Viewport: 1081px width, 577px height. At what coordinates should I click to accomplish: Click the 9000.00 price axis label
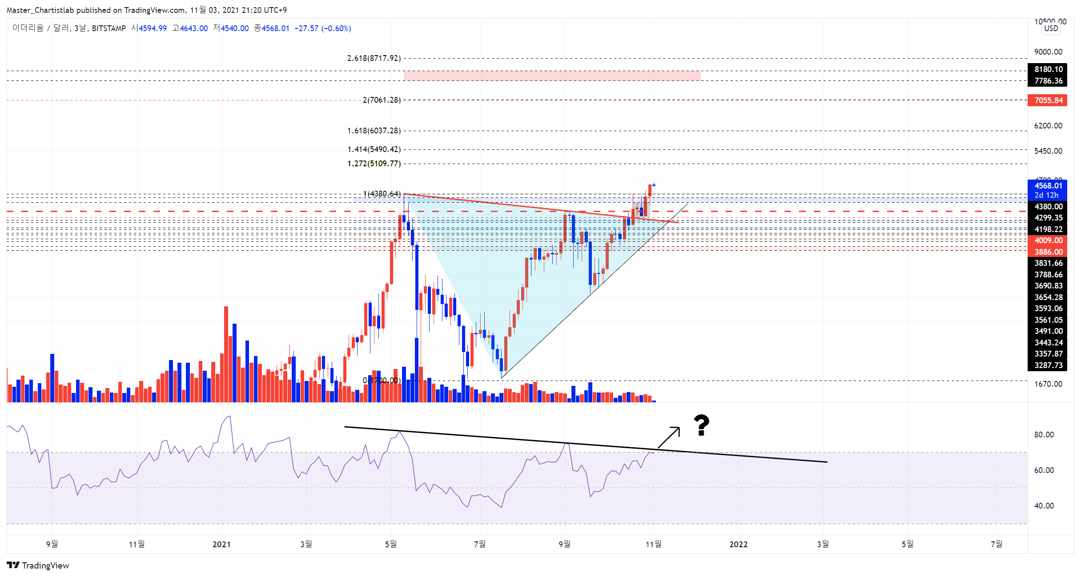1048,52
